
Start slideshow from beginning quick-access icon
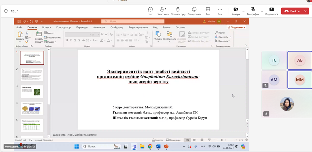click(37, 21)
